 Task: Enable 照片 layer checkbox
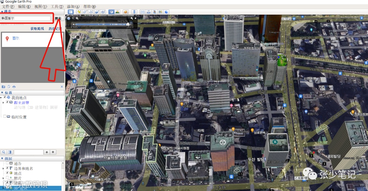pos(7,178)
